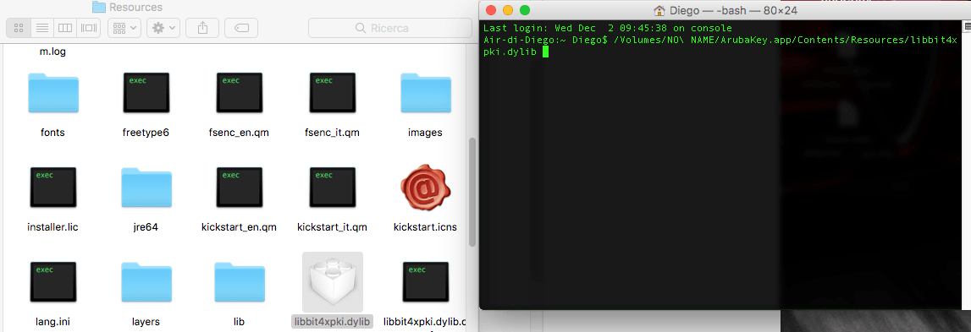The height and width of the screenshot is (332, 971).
Task: Click the kickstart_it.qm label
Action: [x=333, y=227]
